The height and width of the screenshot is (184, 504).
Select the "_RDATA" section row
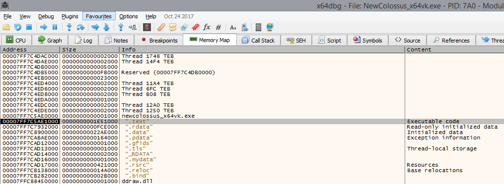(x=252, y=154)
